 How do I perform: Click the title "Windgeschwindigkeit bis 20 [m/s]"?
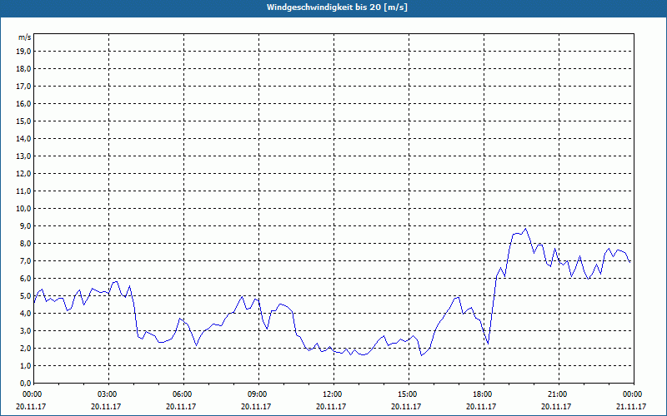tap(337, 7)
